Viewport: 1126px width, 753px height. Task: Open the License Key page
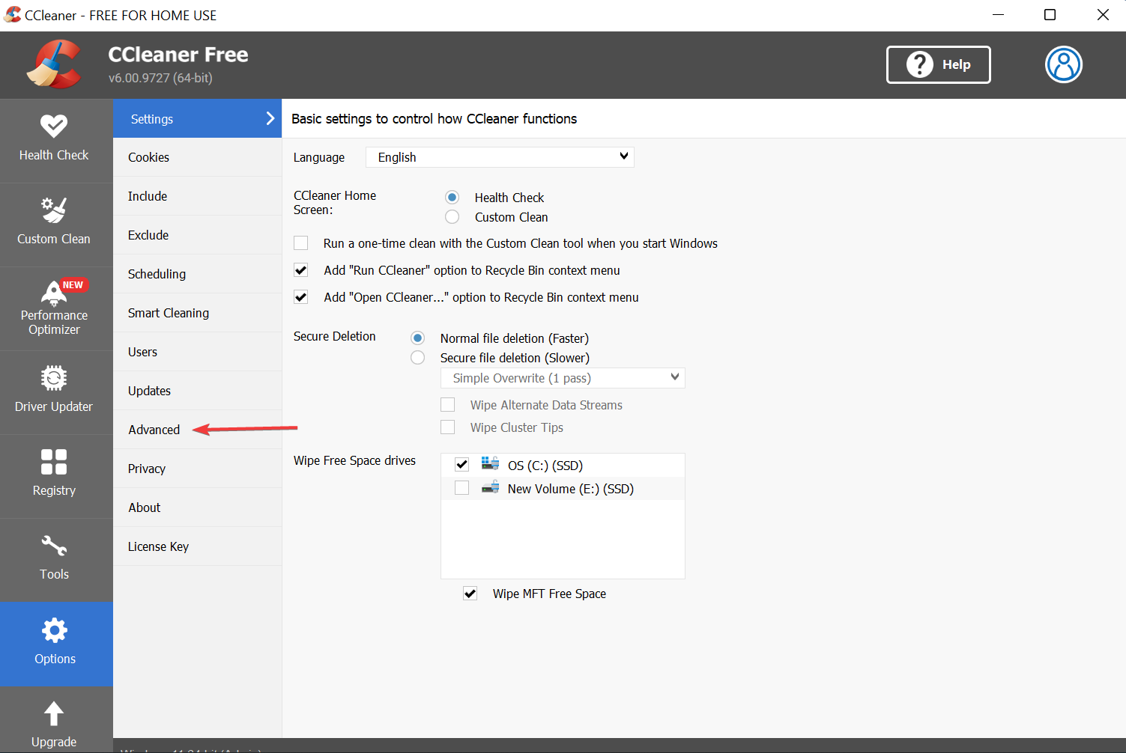pos(158,546)
